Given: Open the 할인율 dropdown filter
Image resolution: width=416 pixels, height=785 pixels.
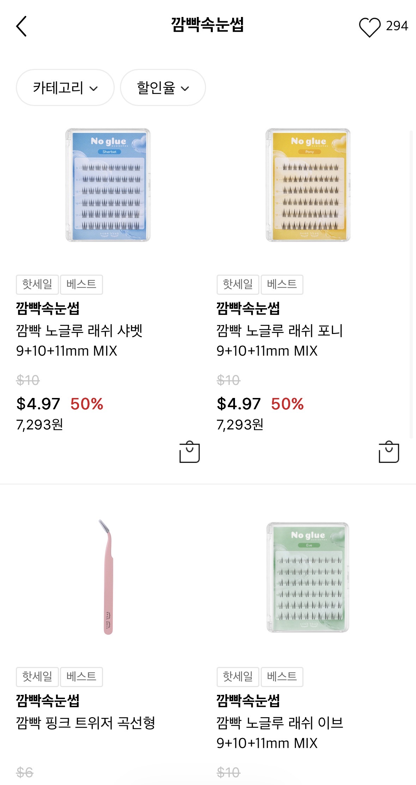Looking at the screenshot, I should click(163, 88).
